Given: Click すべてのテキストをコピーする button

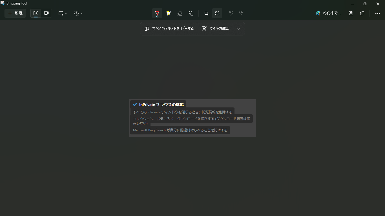Looking at the screenshot, I should point(169,29).
